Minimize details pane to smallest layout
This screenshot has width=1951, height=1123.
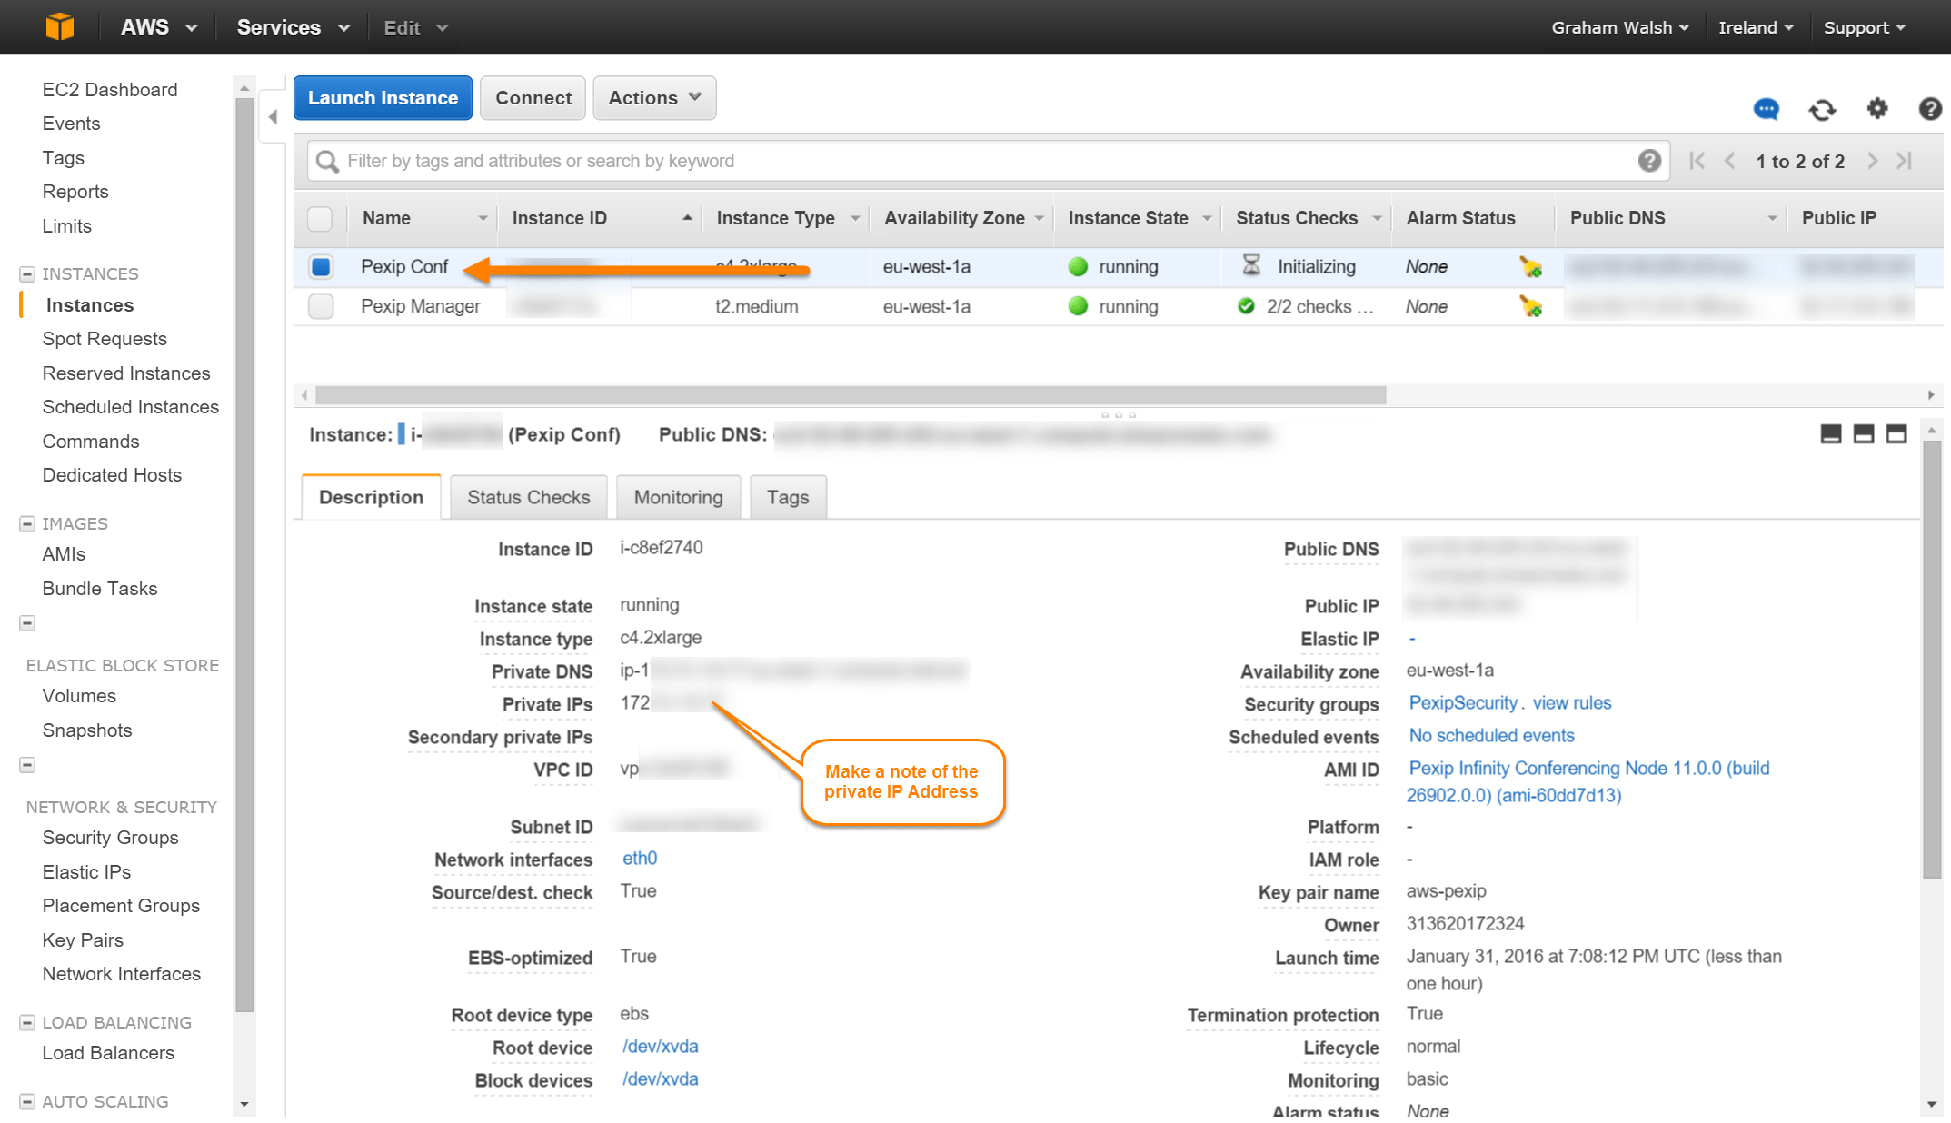pos(1831,434)
